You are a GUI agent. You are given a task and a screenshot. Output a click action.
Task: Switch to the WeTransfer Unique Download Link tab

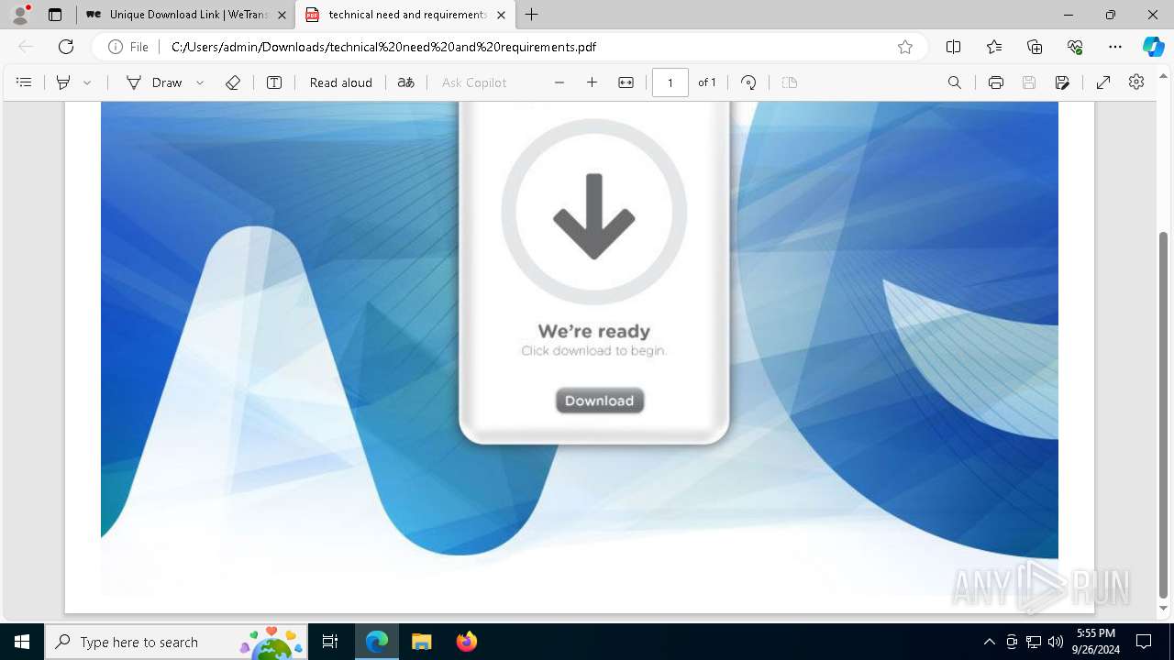184,15
